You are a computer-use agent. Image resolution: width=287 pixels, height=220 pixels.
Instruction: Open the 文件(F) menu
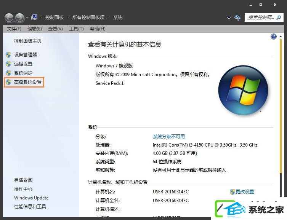14,29
